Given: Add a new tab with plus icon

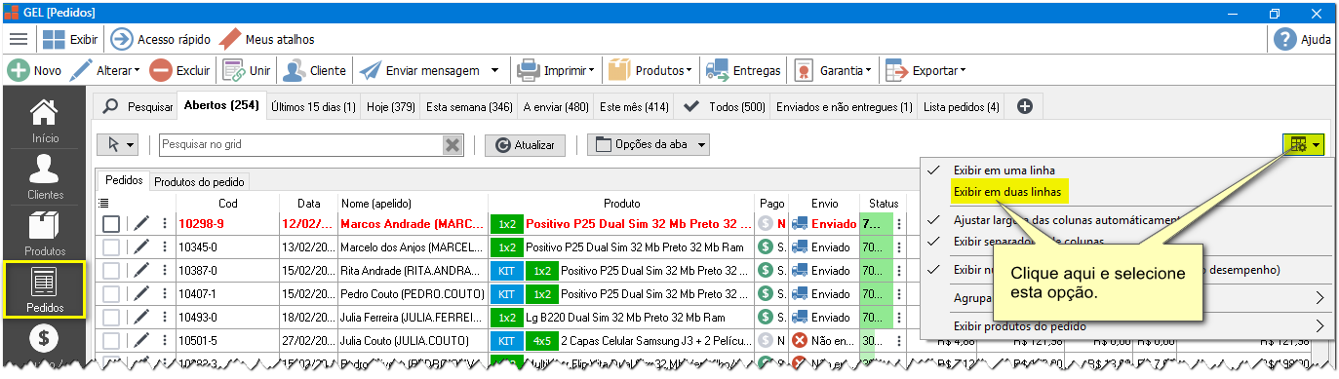Looking at the screenshot, I should click(x=1025, y=105).
